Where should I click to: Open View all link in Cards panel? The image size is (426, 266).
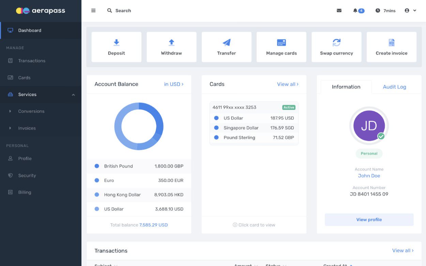click(288, 84)
